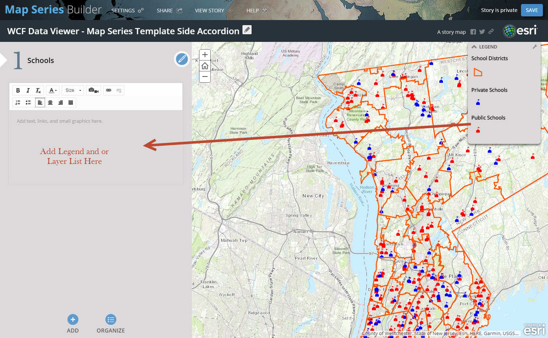Center align the text

click(50, 103)
